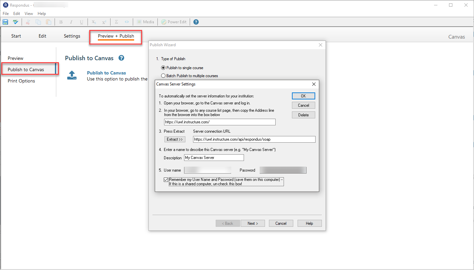Click the Media toolbar button
This screenshot has width=474, height=270.
145,22
